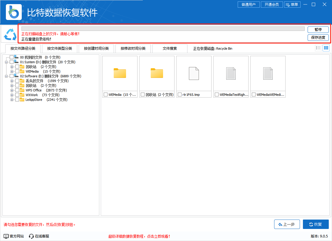This screenshot has height=241, width=332.
Task: Click the 恢复 button
Action: (316, 224)
